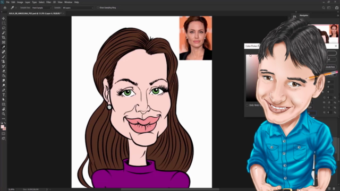Click the background color swatch

(5, 129)
